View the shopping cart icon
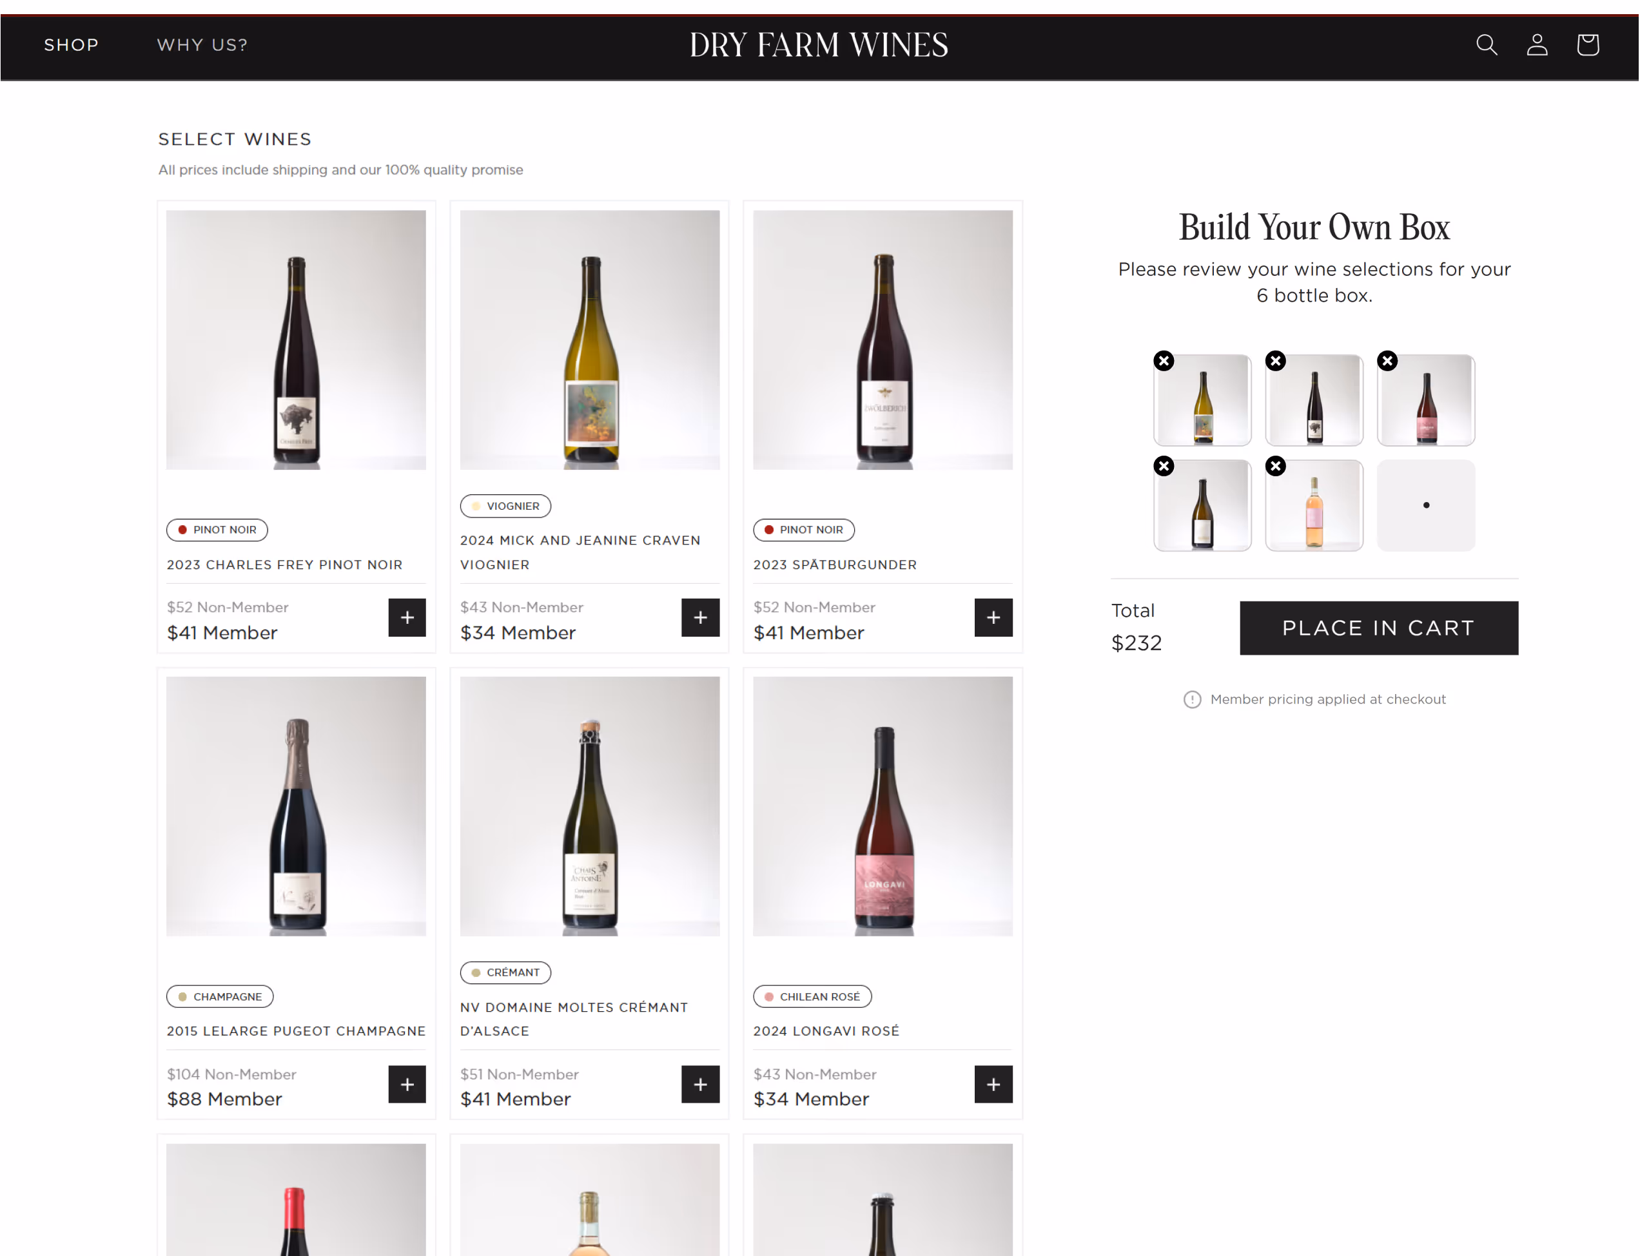 click(1588, 45)
